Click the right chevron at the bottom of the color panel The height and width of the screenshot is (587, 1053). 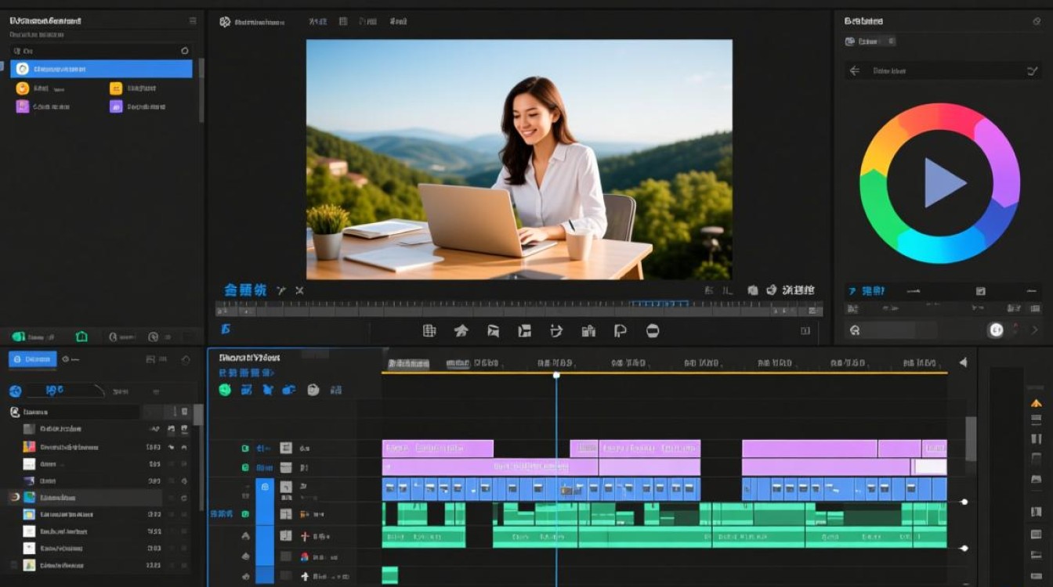point(1034,330)
